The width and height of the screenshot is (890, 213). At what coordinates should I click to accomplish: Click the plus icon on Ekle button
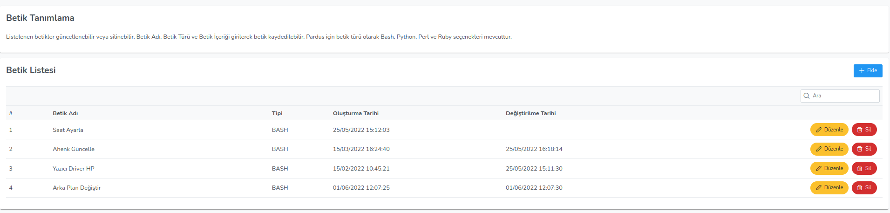click(x=862, y=71)
